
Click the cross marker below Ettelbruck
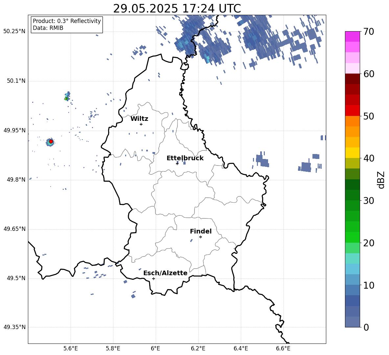(177, 163)
